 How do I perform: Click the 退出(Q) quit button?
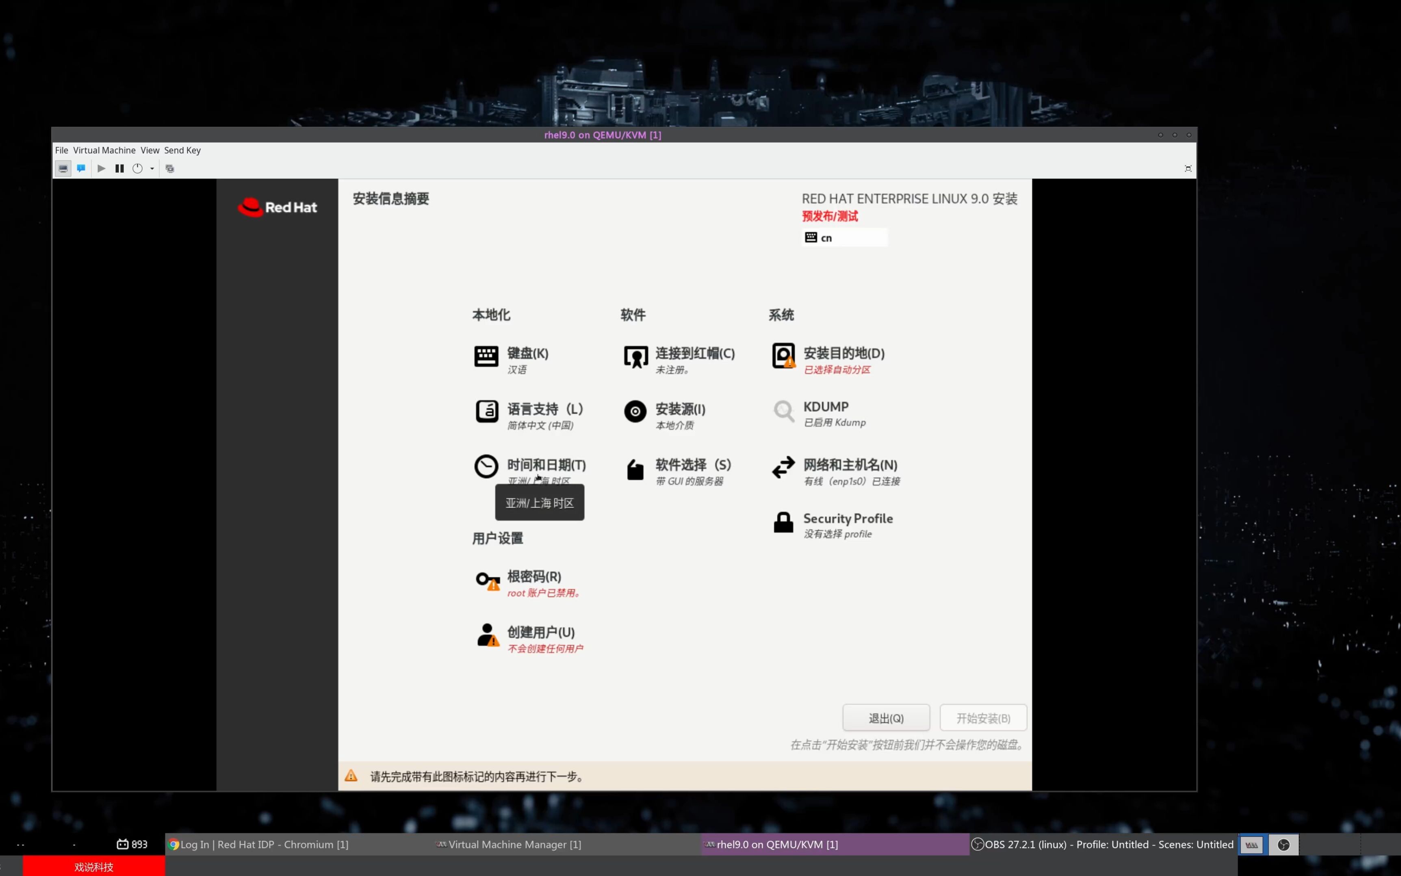point(886,718)
